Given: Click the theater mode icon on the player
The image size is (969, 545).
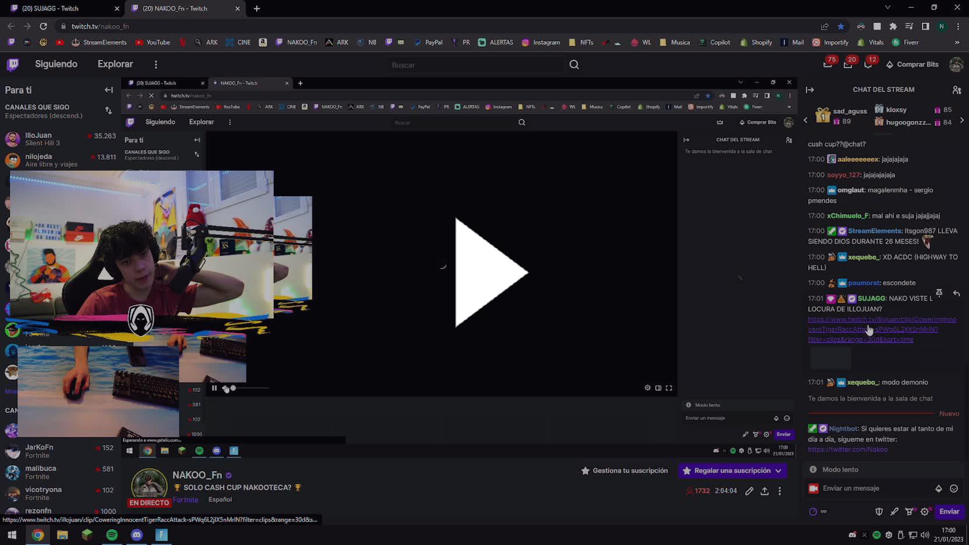Looking at the screenshot, I should pyautogui.click(x=659, y=387).
